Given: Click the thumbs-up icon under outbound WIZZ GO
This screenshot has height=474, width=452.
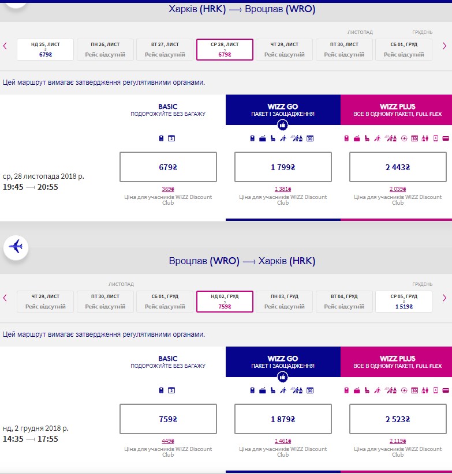Looking at the screenshot, I should pyautogui.click(x=283, y=125).
